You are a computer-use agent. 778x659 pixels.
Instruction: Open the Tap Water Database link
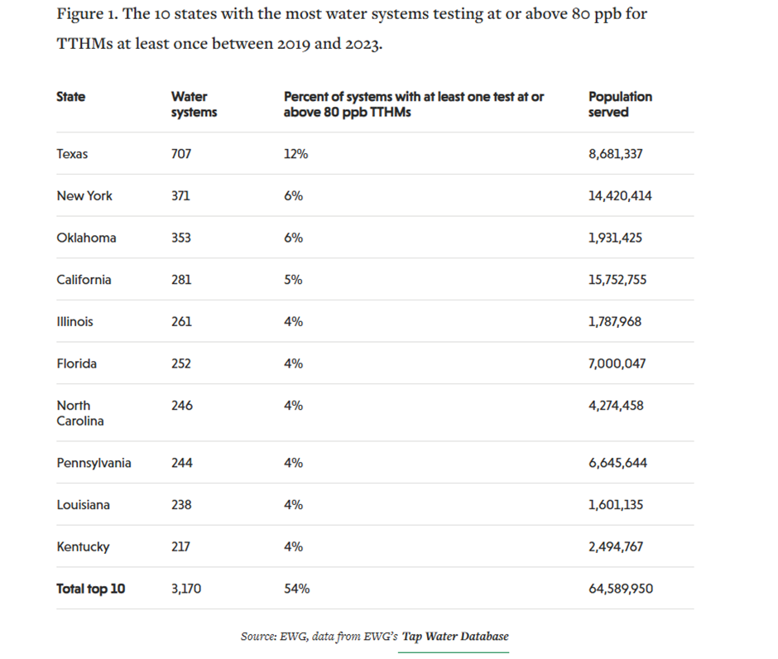(455, 636)
